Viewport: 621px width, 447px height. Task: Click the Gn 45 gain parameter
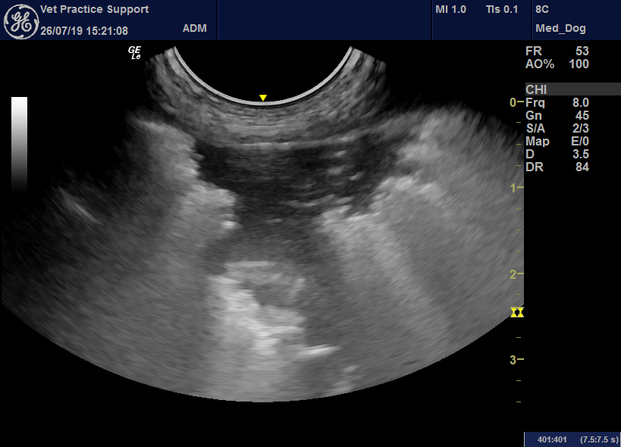(x=557, y=115)
